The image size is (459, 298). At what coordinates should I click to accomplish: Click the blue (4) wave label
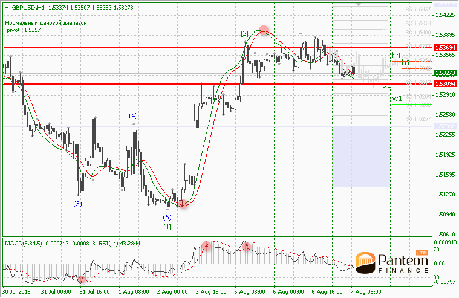133,116
